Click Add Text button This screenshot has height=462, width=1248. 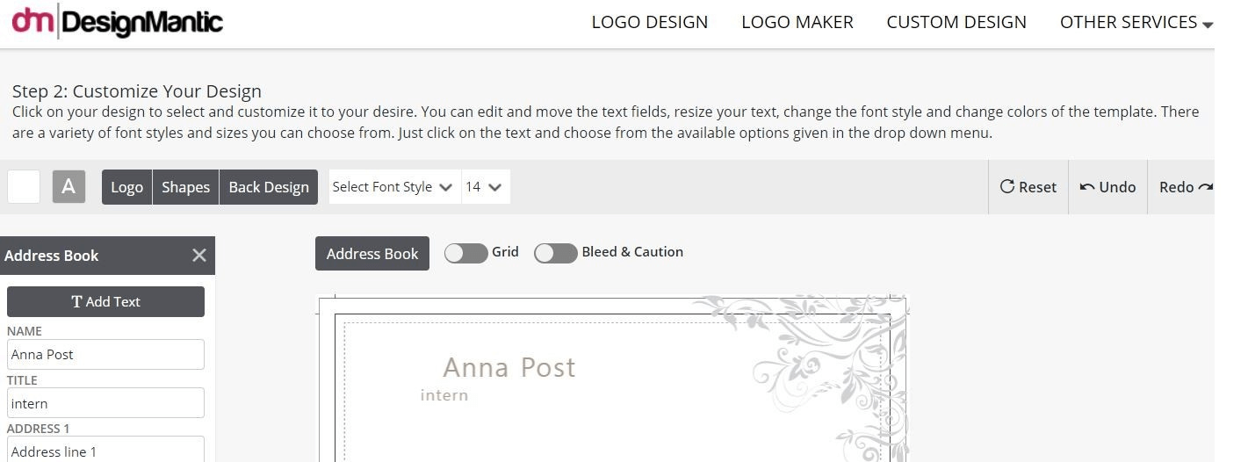coord(105,301)
